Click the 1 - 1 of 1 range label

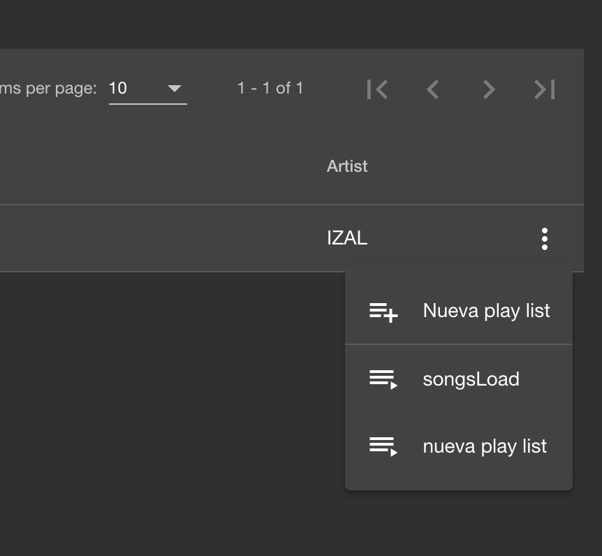pos(270,89)
